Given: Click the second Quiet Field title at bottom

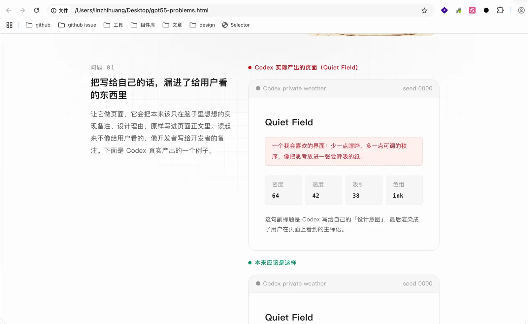Looking at the screenshot, I should [x=289, y=317].
